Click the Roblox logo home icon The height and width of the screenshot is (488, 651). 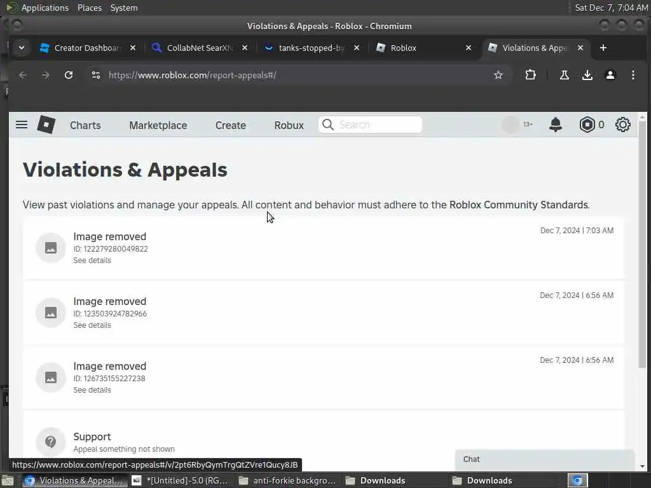pyautogui.click(x=46, y=125)
